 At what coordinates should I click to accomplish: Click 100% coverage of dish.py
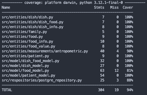point(129,17)
